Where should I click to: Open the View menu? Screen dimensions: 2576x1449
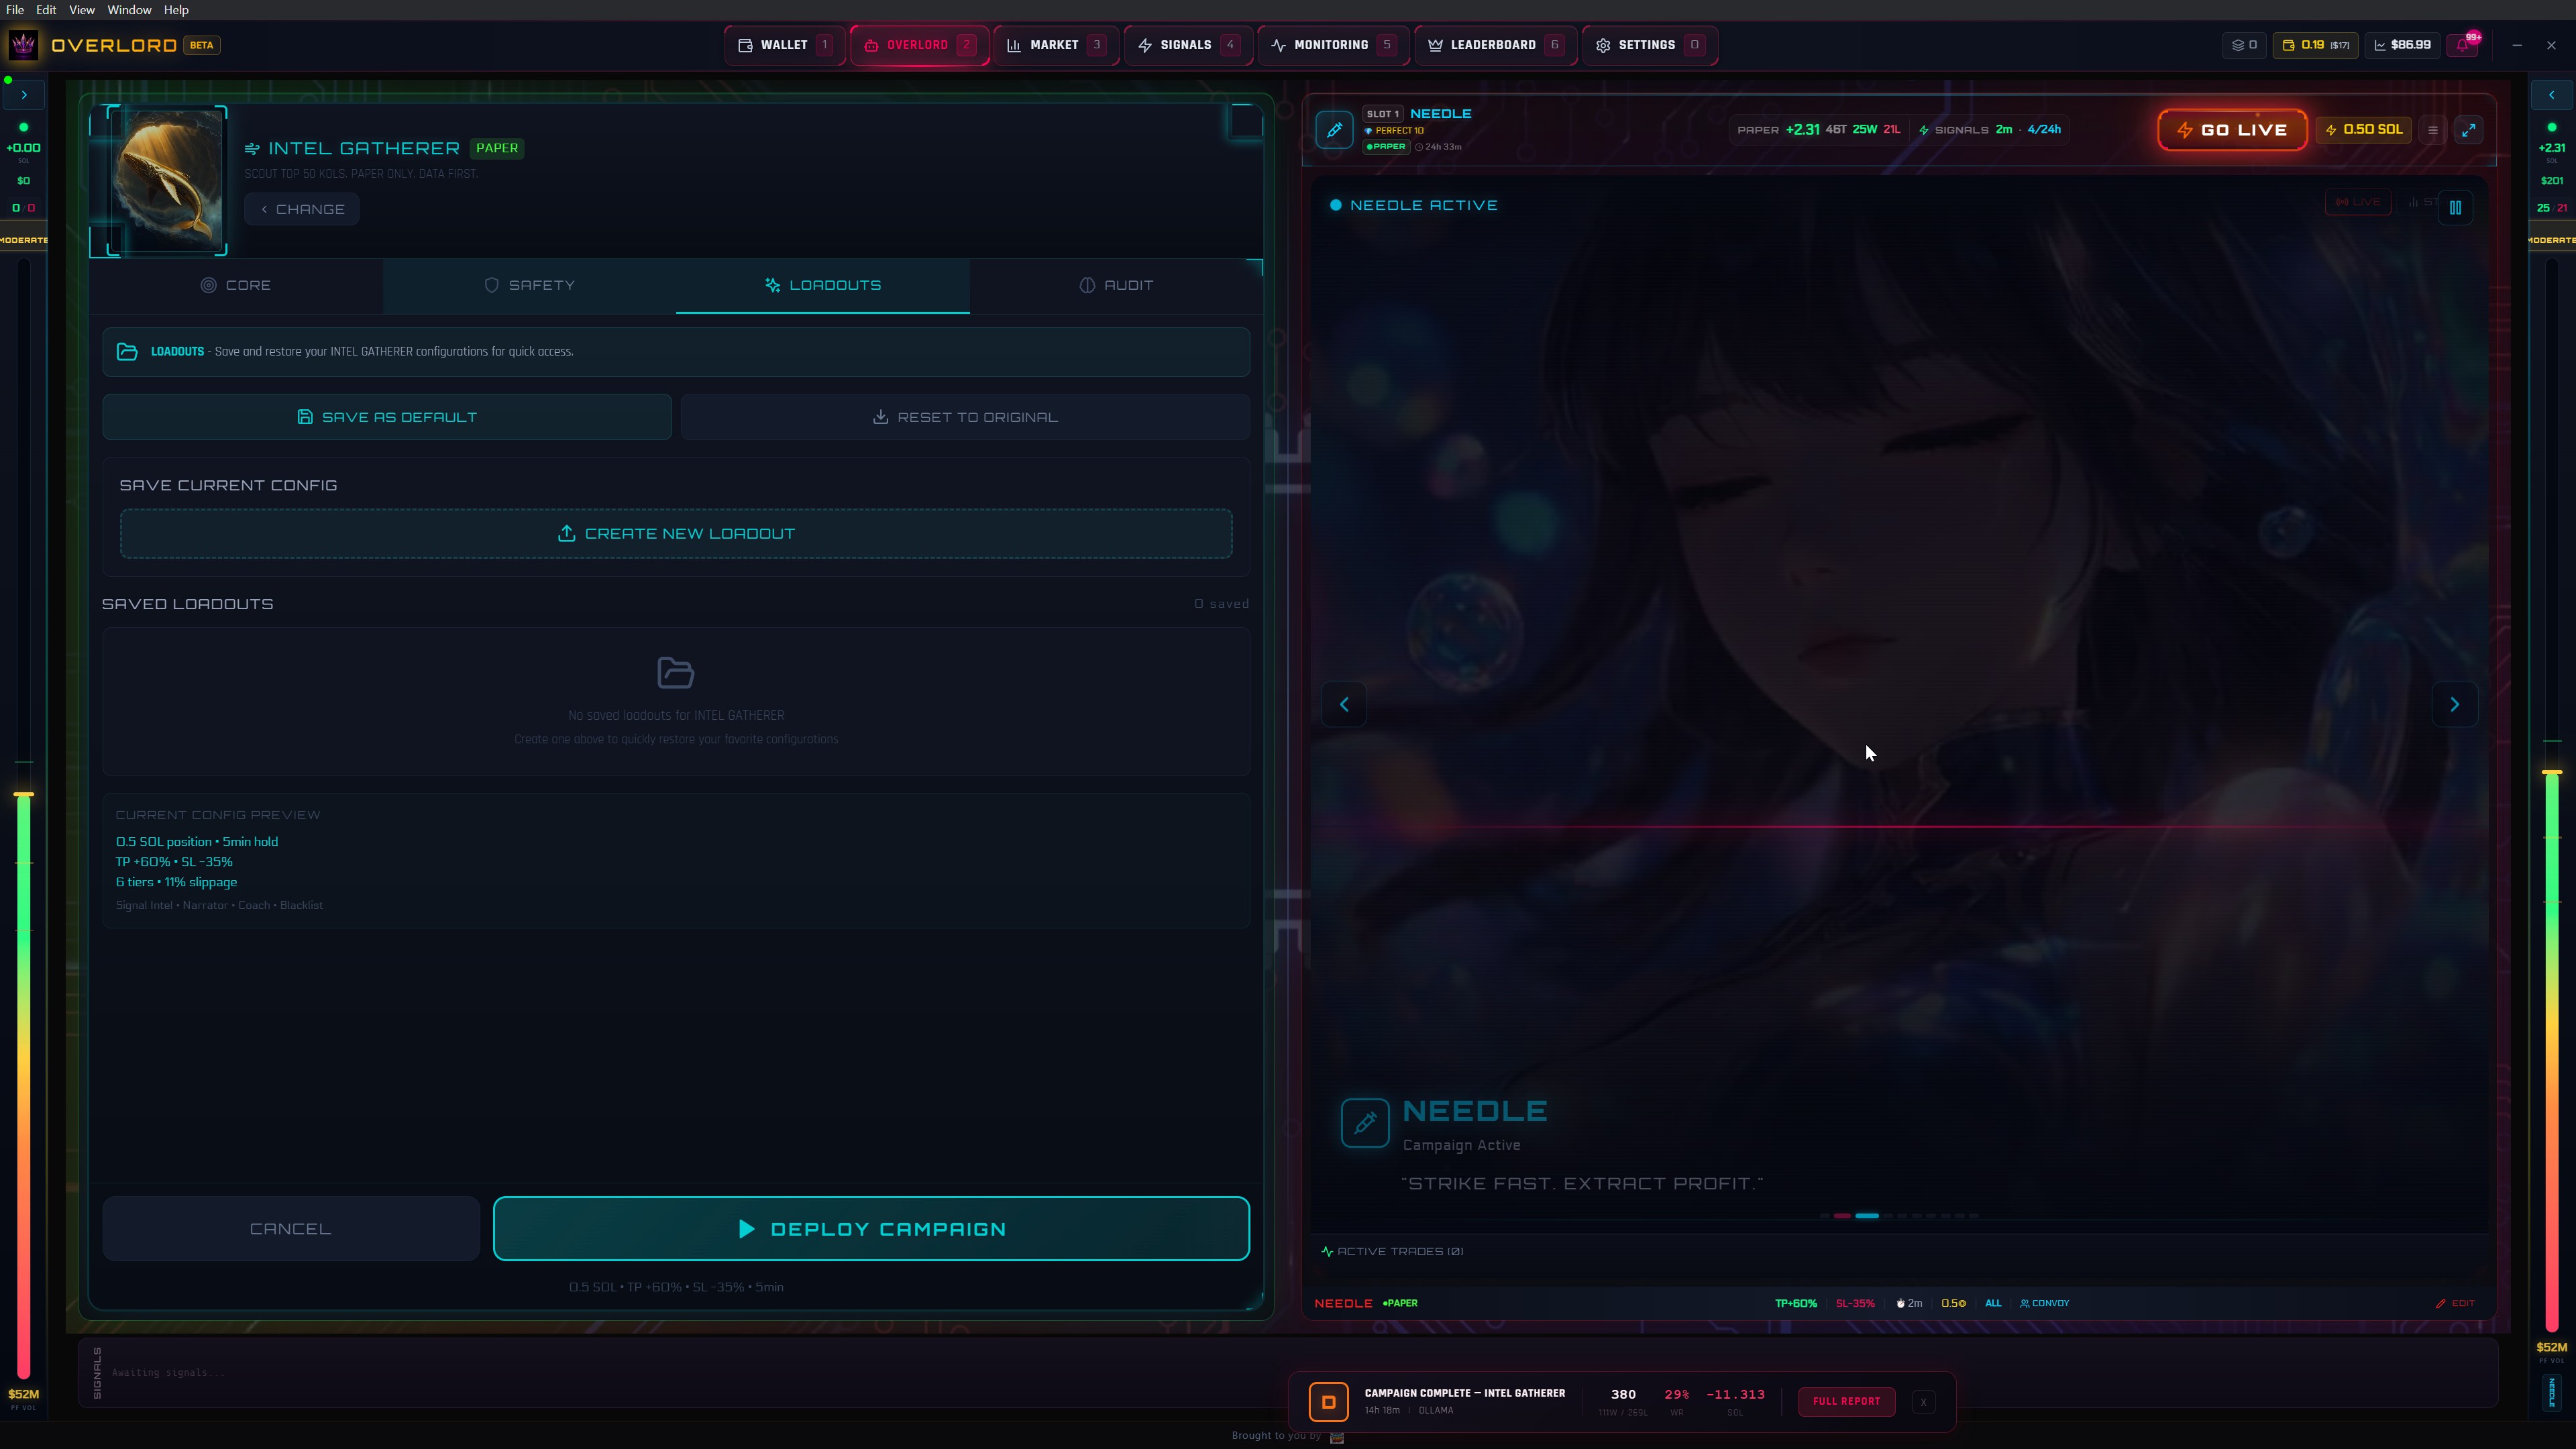pyautogui.click(x=82, y=10)
